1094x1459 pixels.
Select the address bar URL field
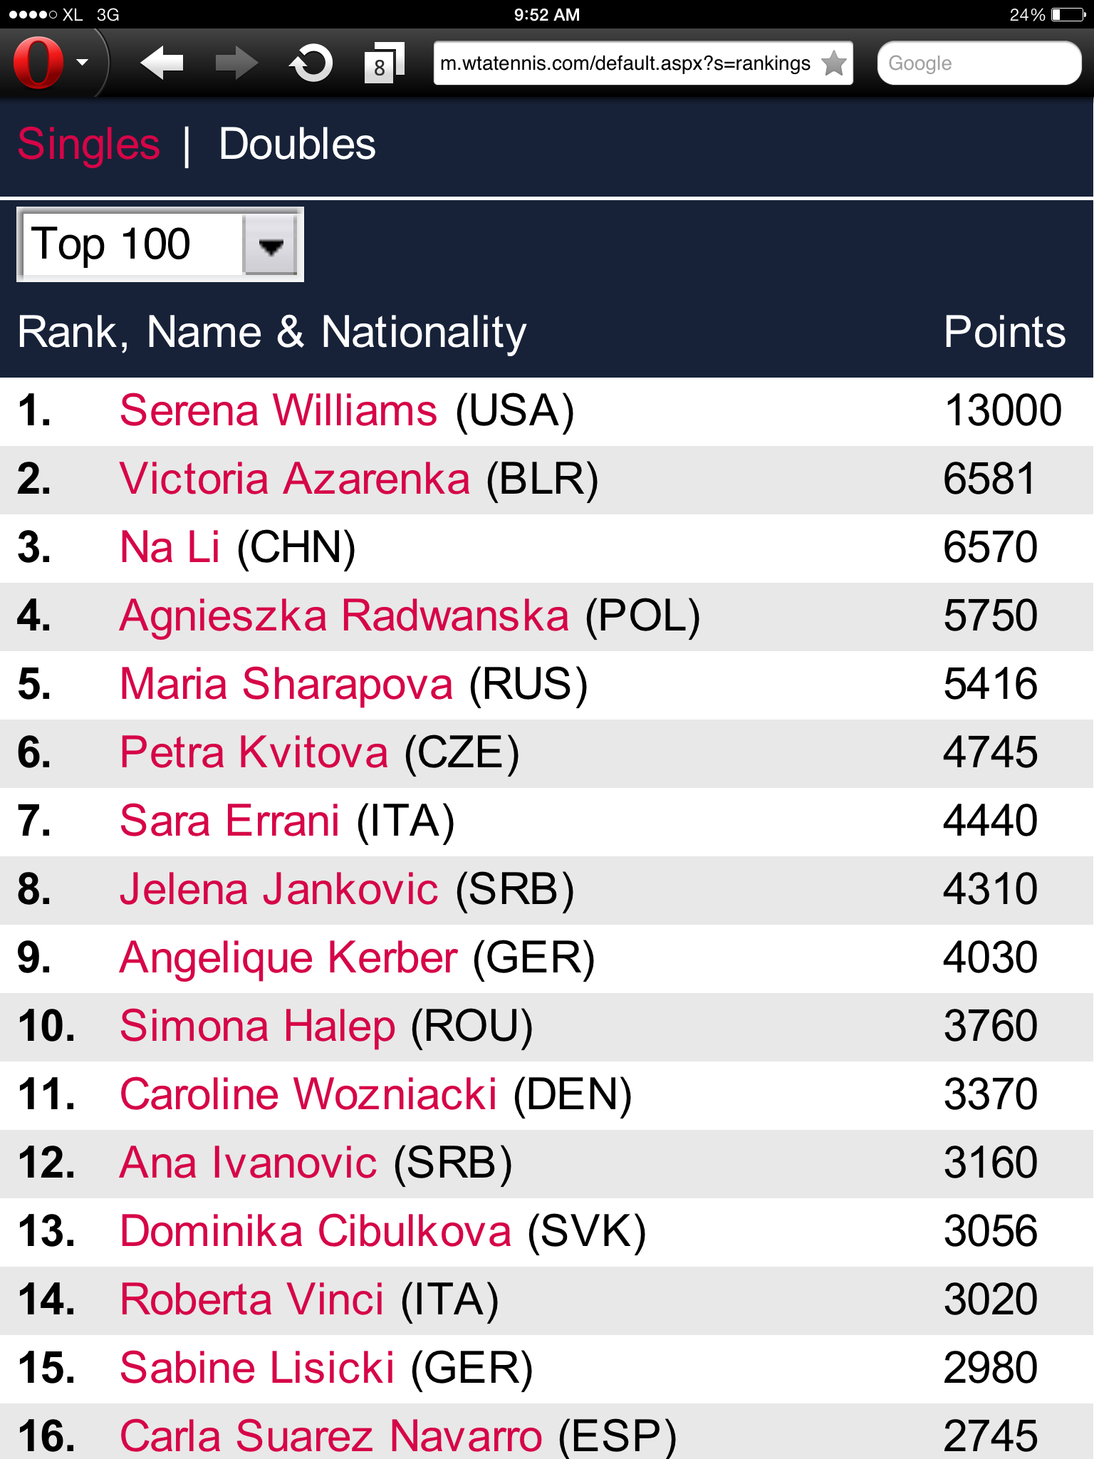point(642,63)
